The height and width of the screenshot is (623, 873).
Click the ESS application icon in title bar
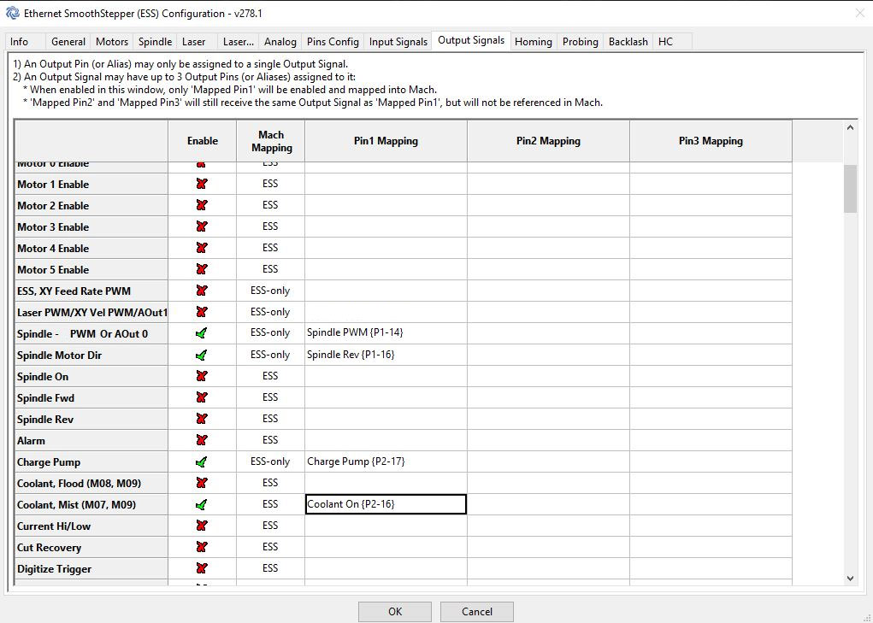12,13
